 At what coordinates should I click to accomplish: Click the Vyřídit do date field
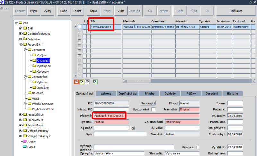(x=235, y=147)
